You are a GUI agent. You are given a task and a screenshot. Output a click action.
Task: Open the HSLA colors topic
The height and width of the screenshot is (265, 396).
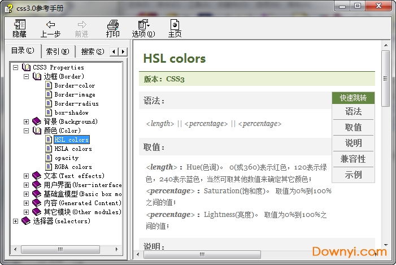click(73, 149)
